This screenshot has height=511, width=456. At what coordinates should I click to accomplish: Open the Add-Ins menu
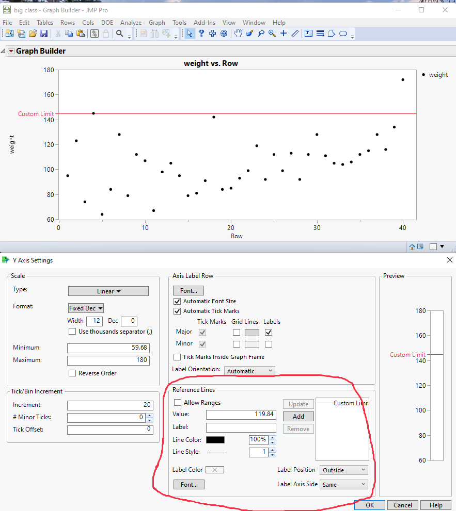(204, 23)
